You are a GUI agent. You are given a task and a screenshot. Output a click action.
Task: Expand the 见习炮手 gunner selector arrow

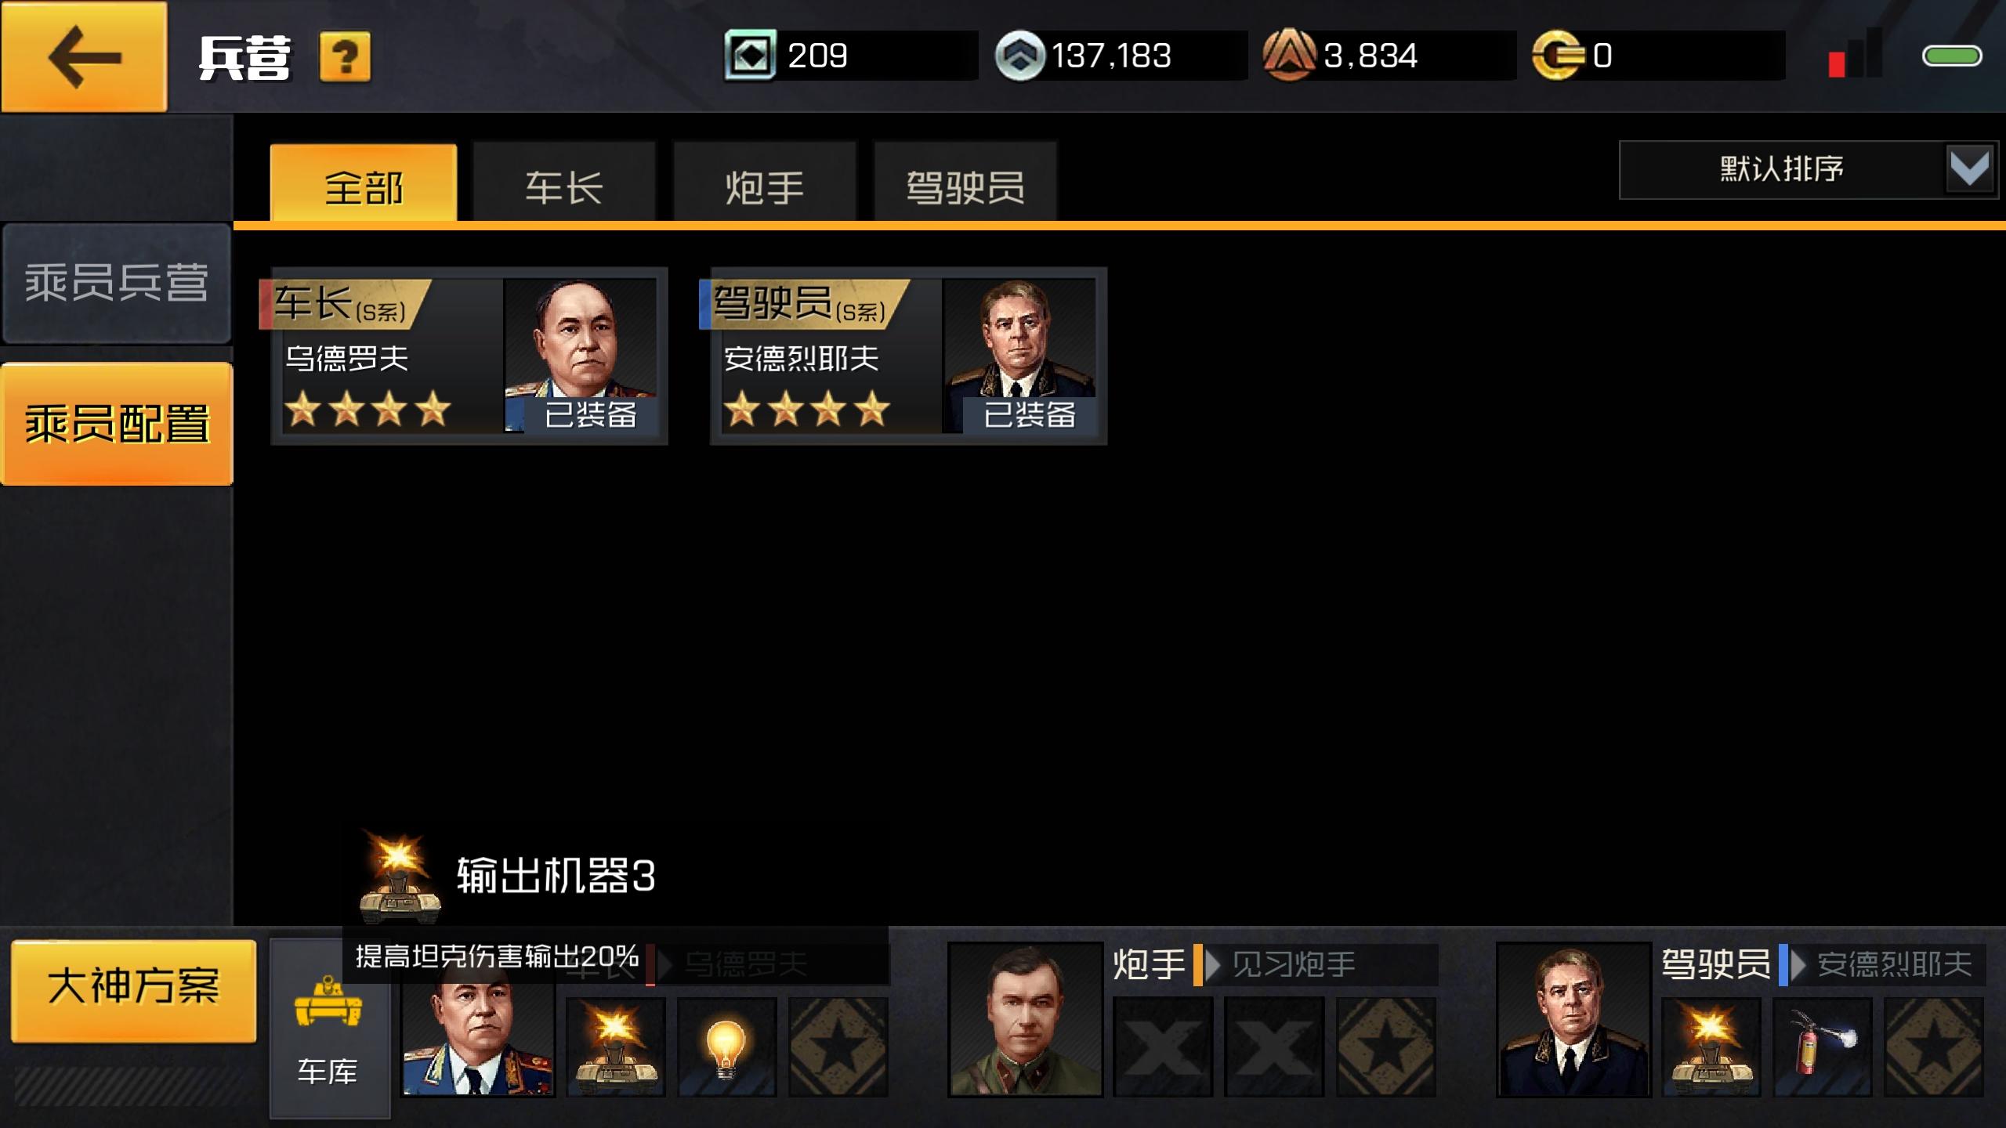pyautogui.click(x=1213, y=964)
